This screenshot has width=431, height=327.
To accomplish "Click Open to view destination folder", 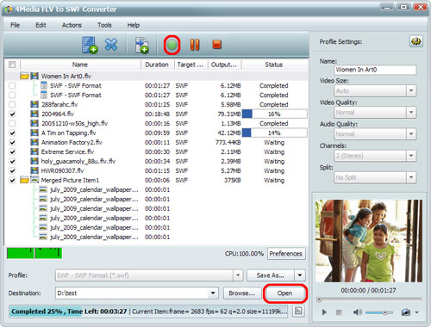I will (284, 293).
